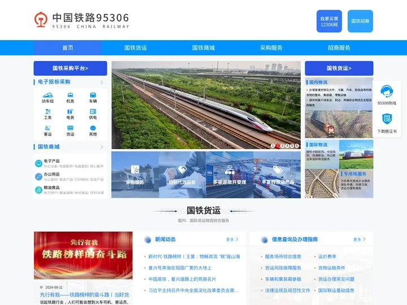Screen dimensions: 407x305
Task: Show the previous service tile with left arrow
Action: tap(121, 176)
